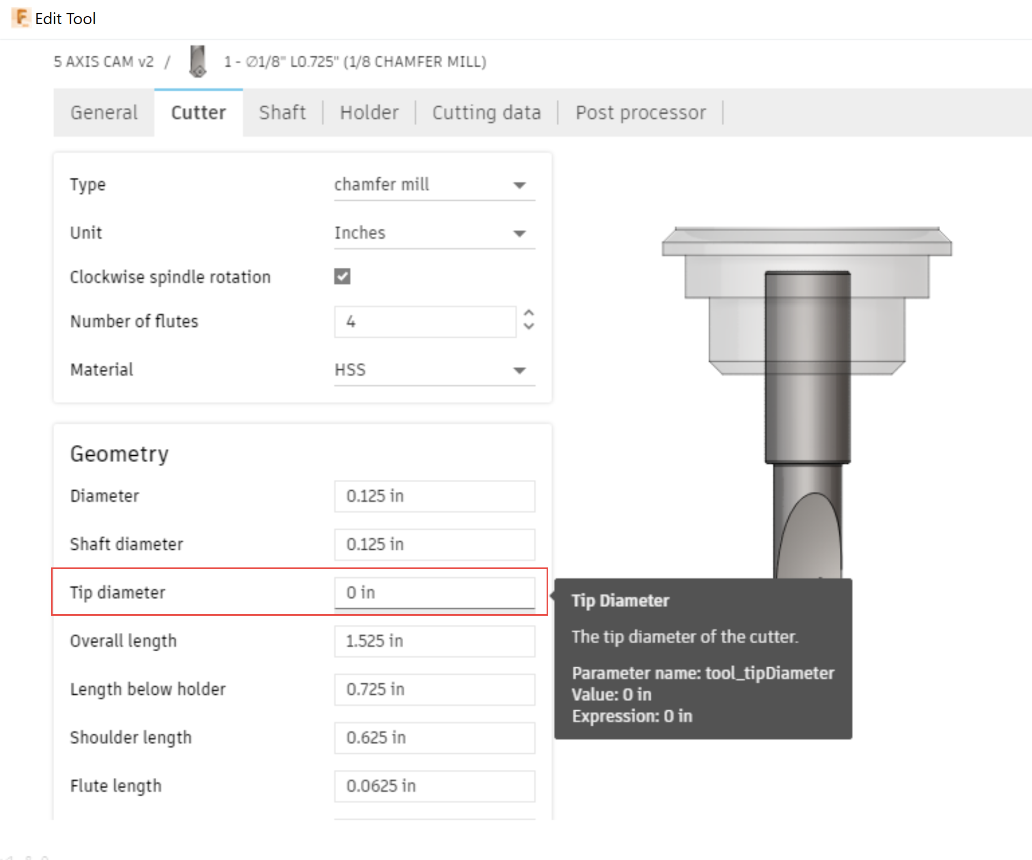
Task: Click the Number of flutes field
Action: 425,322
